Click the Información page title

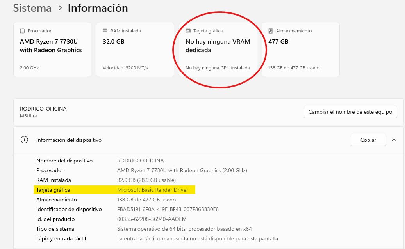[x=98, y=8]
